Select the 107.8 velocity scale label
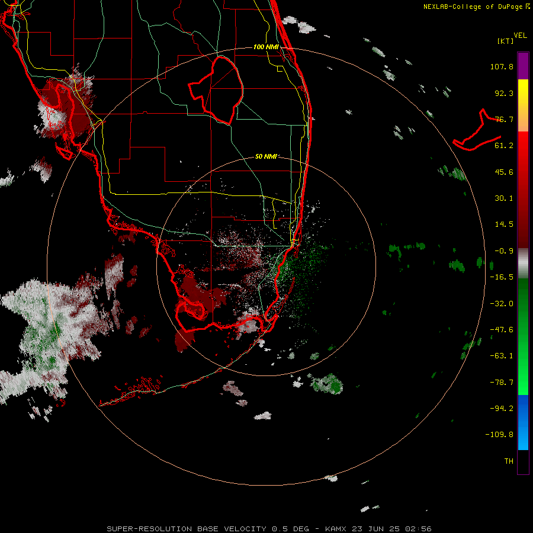The image size is (533, 533). click(x=502, y=66)
